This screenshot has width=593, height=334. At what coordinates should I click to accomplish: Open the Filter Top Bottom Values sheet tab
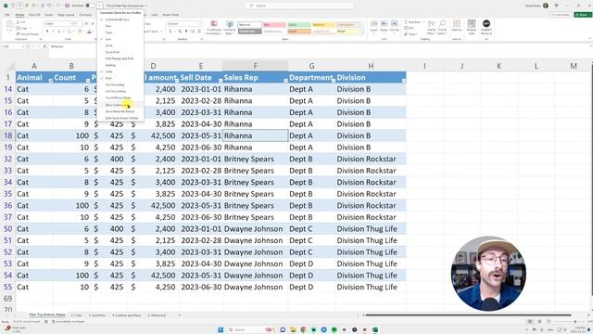(47, 315)
